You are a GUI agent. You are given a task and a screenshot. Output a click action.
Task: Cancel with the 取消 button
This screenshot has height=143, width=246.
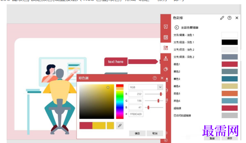tap(155, 133)
